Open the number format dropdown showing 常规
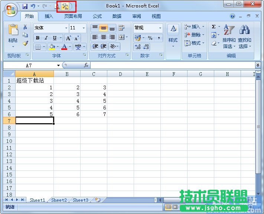264x214 pixels. click(x=160, y=28)
